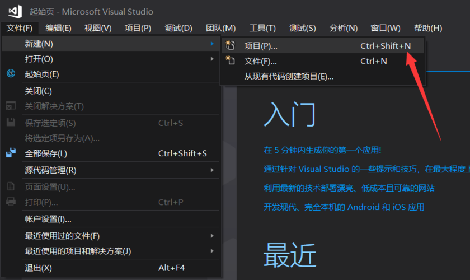
Task: Open link 开发现代、完全本机的 Android 和 iOS 应用
Action: coord(344,207)
